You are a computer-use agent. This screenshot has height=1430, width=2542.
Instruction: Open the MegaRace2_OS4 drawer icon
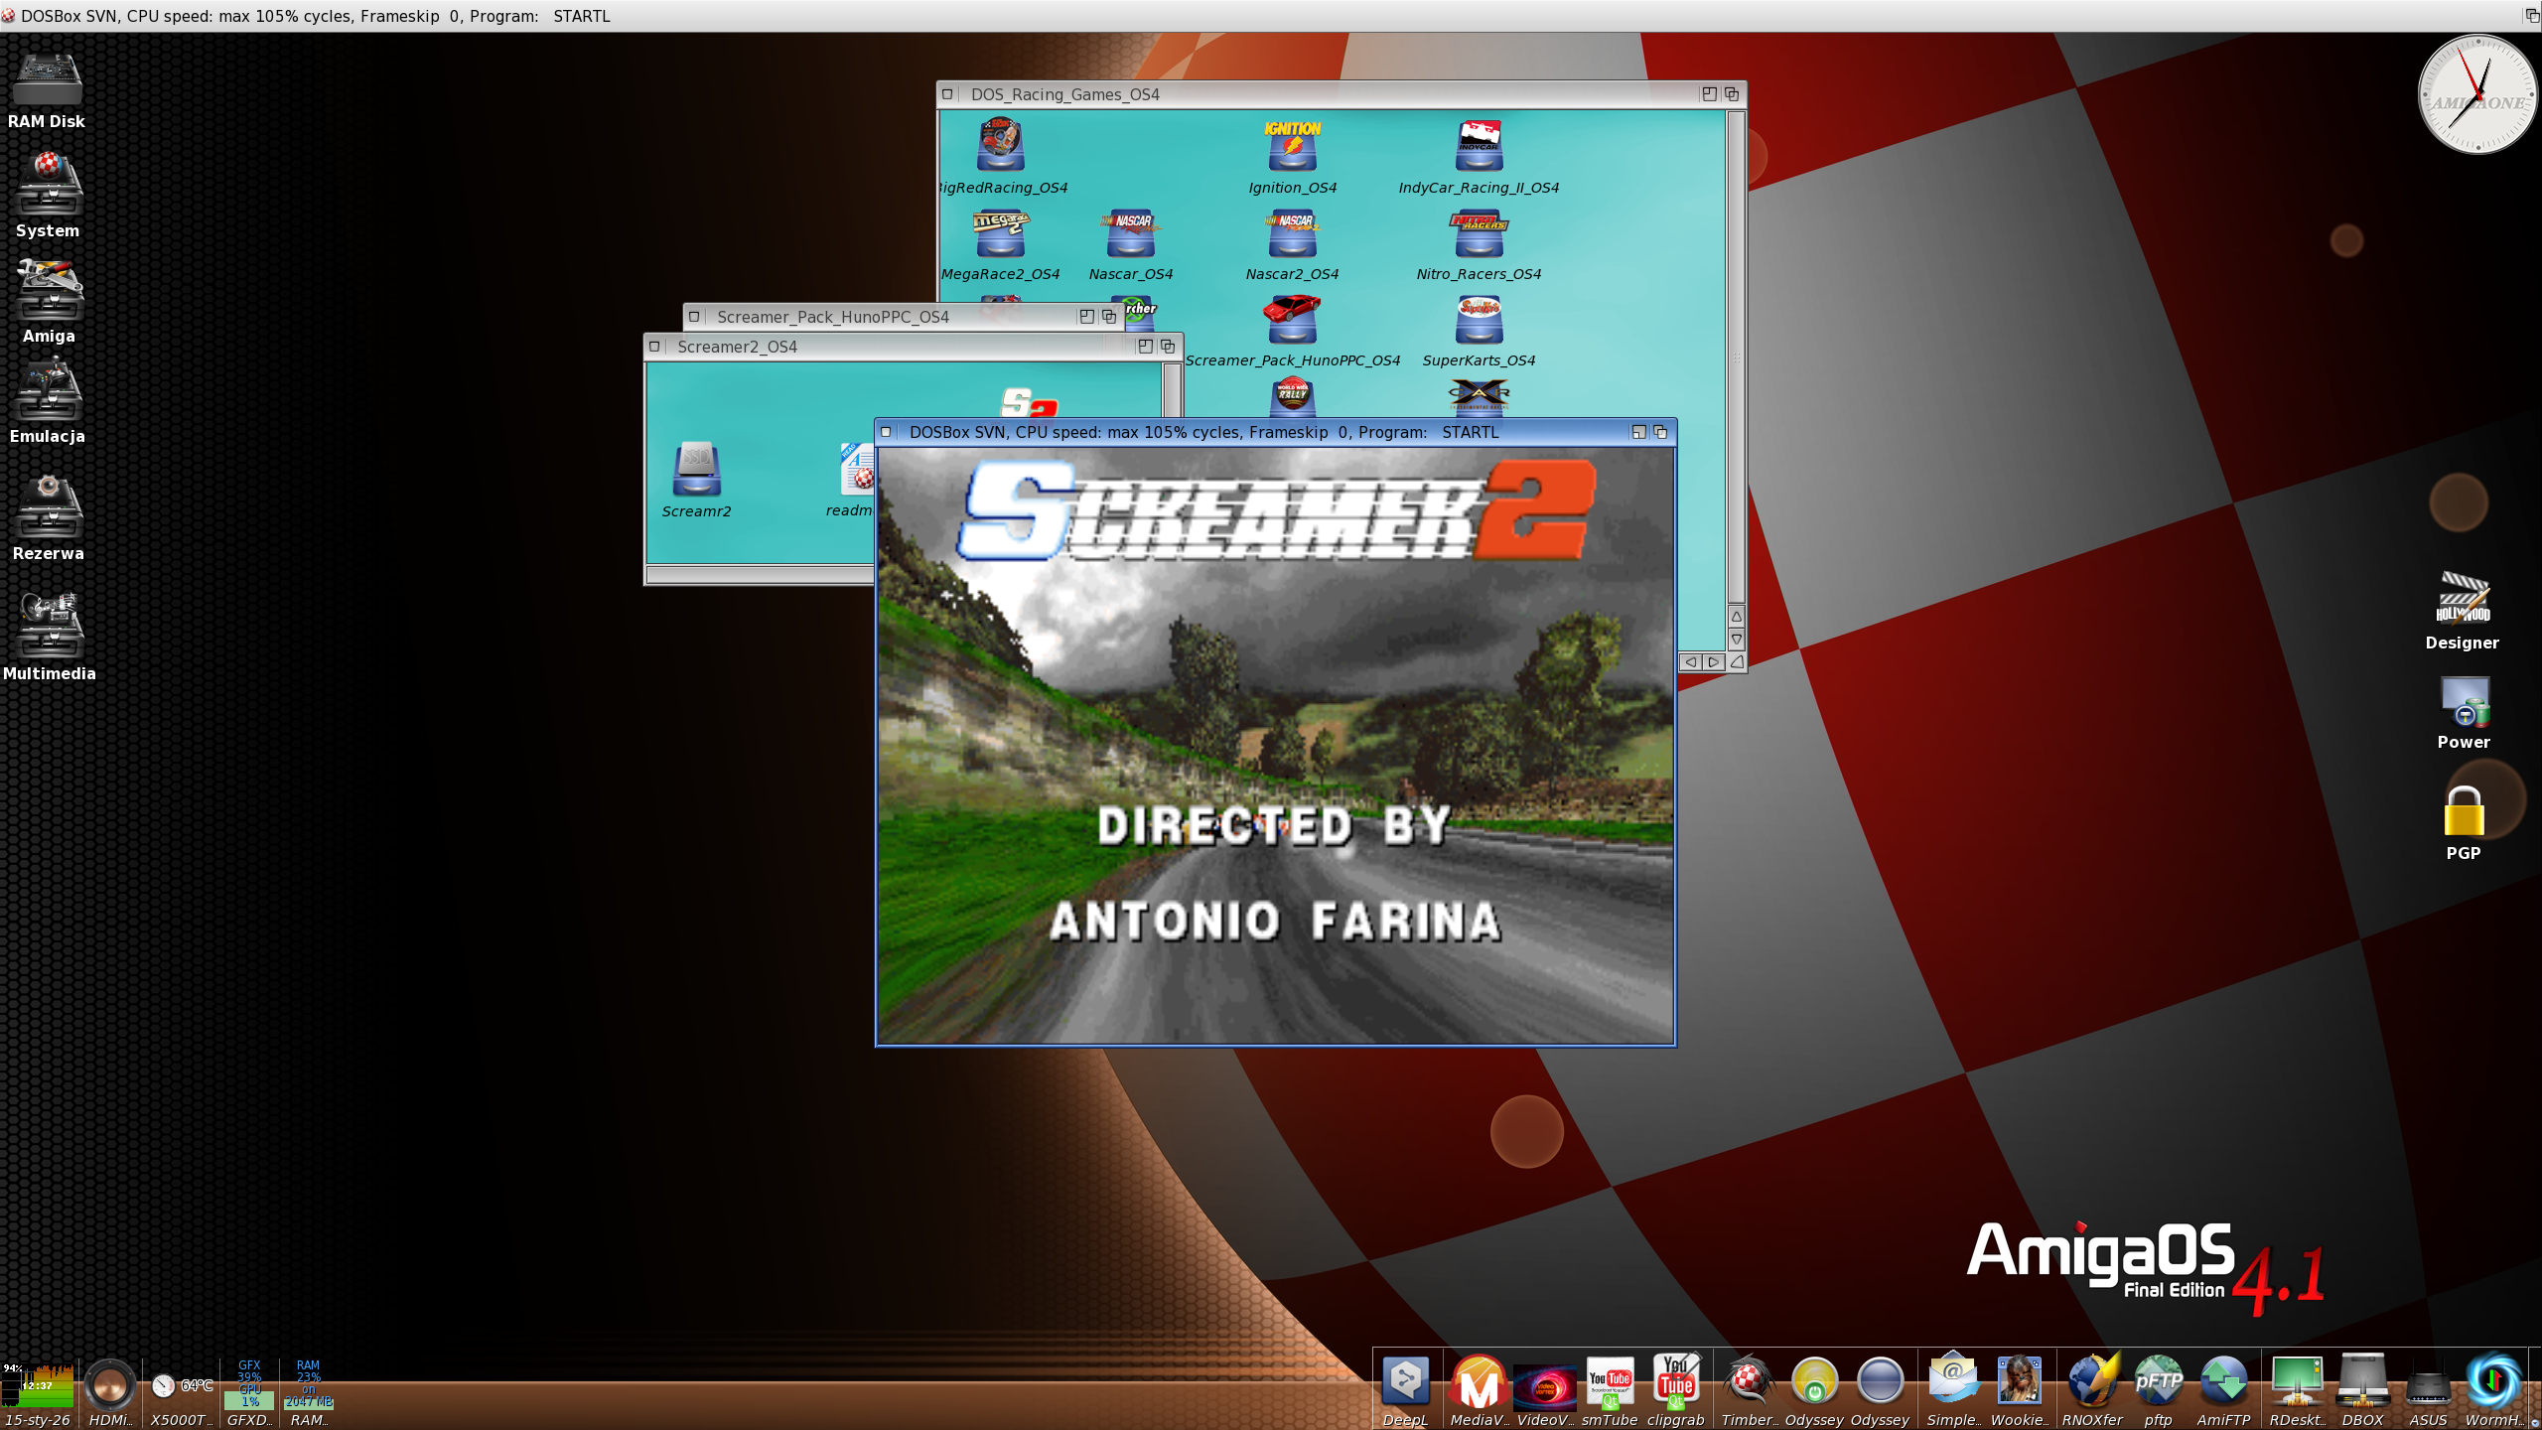tap(1000, 234)
